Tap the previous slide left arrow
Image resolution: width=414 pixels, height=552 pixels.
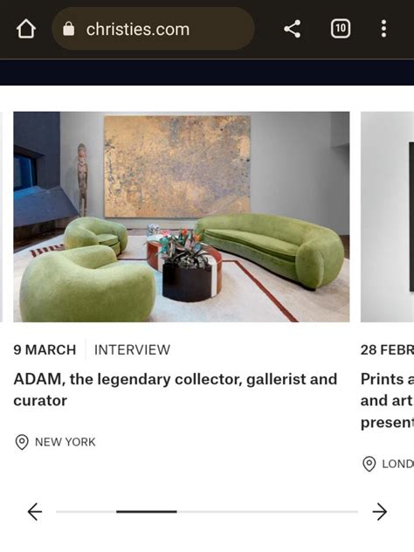35,512
